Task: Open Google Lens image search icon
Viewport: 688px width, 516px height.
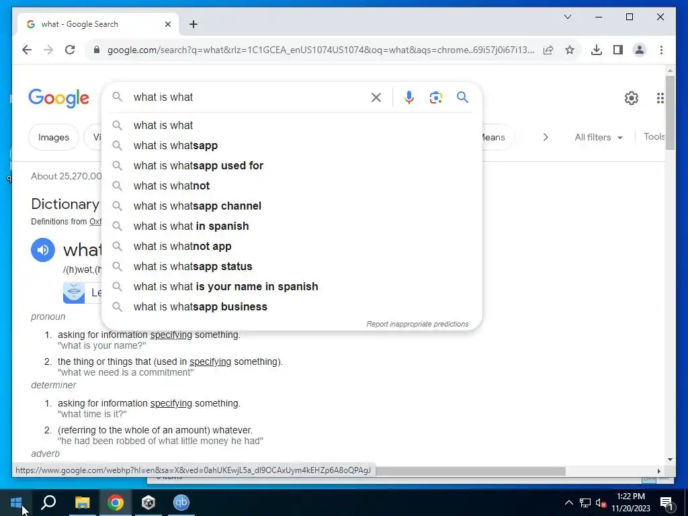Action: [x=435, y=97]
